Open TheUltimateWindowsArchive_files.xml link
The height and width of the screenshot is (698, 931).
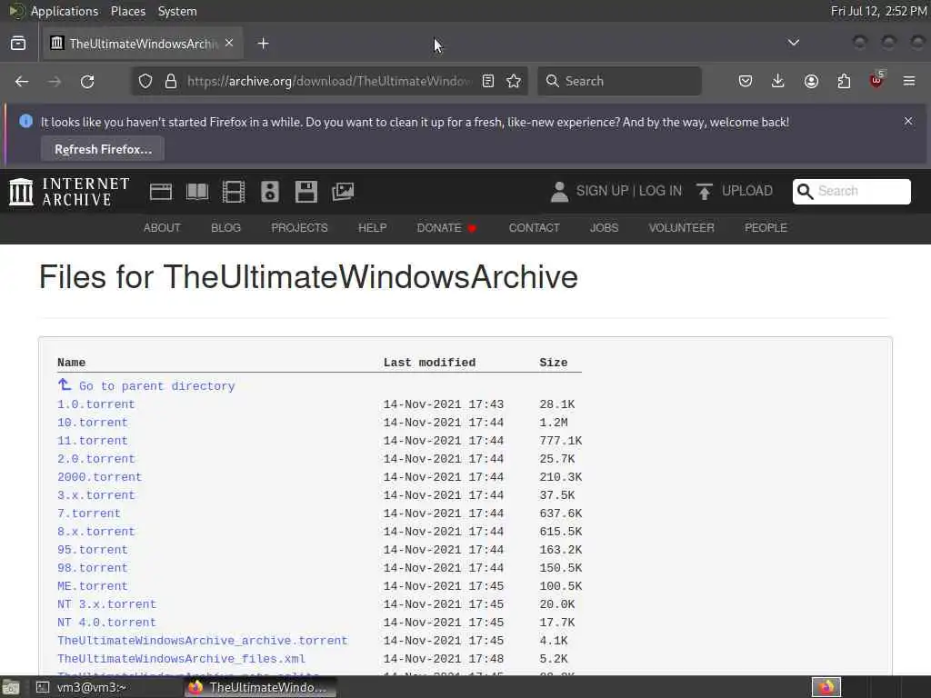[x=181, y=659]
